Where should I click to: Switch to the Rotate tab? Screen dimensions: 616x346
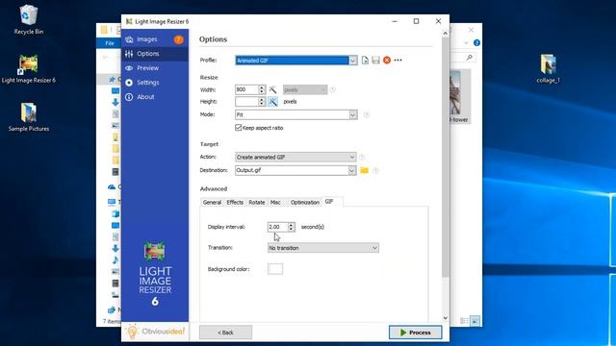click(x=257, y=202)
